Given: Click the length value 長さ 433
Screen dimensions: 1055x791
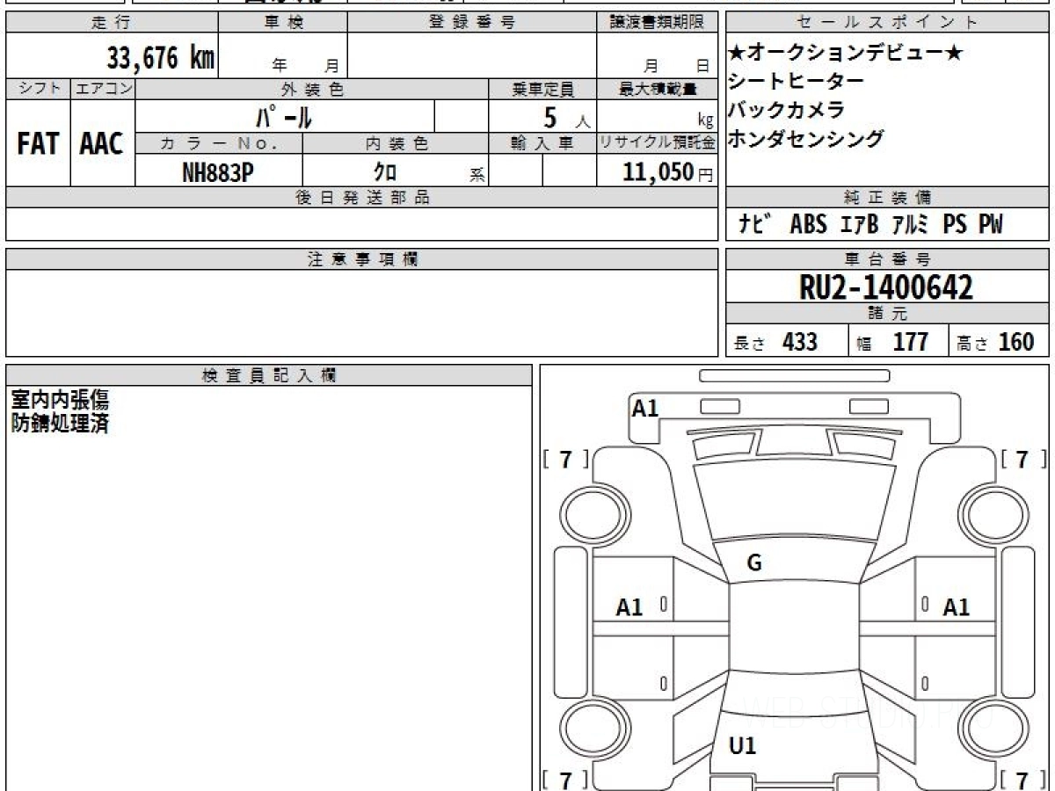Looking at the screenshot, I should (775, 342).
